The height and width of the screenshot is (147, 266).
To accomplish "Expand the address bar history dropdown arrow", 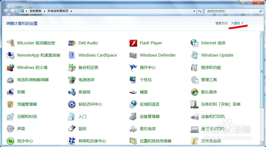I will click(194, 11).
